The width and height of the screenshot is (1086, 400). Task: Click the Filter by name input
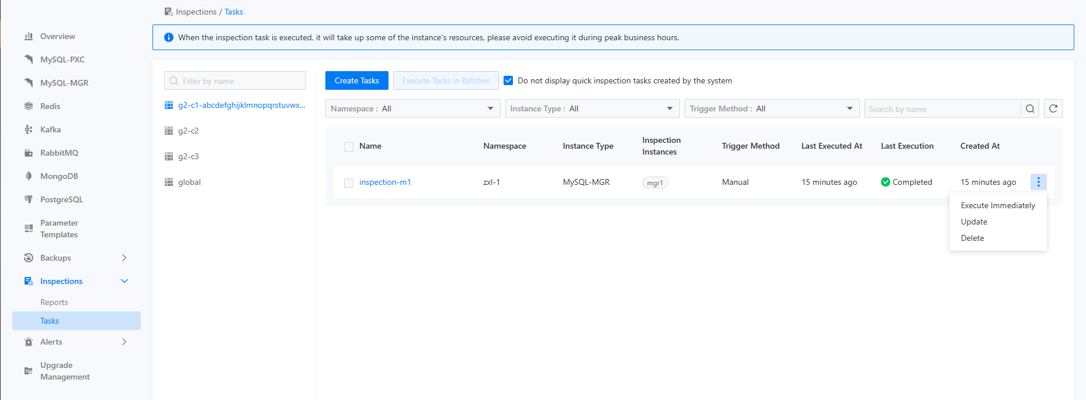coord(241,81)
